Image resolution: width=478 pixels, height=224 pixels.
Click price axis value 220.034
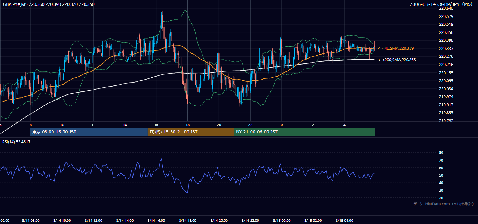(x=446, y=89)
